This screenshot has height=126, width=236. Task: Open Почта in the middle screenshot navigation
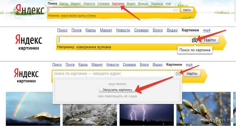(x=76, y=30)
